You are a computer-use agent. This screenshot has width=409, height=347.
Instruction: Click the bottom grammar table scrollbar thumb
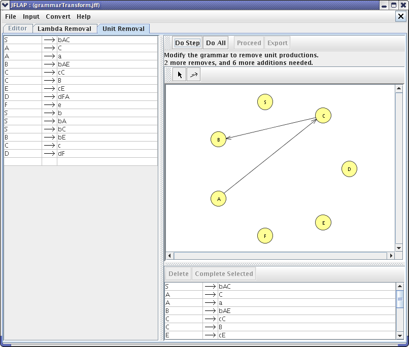point(400,299)
